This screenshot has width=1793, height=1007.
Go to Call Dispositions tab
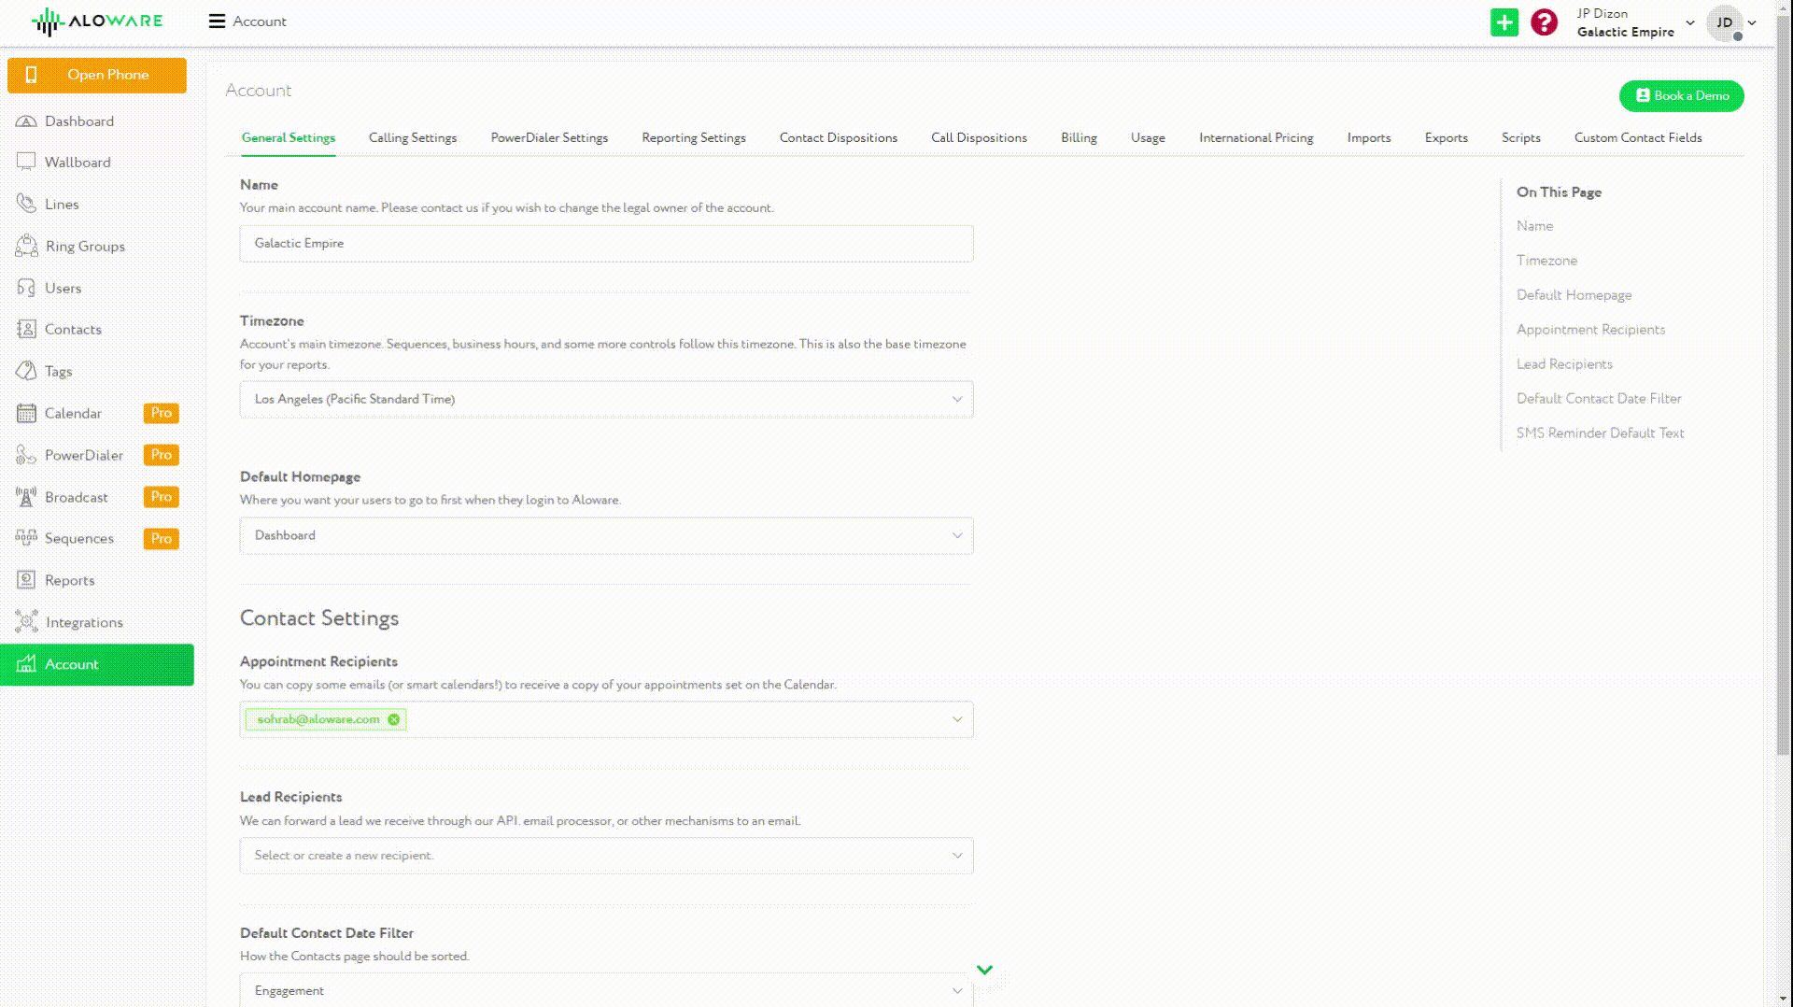tap(979, 138)
